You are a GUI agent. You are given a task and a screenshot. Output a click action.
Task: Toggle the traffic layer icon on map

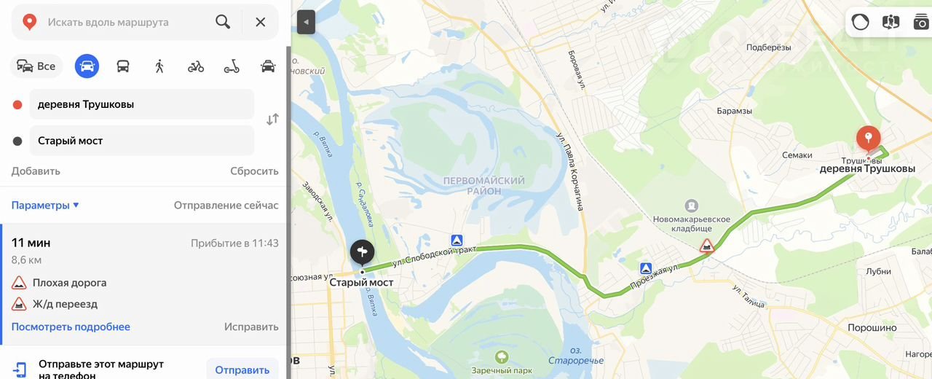click(861, 22)
